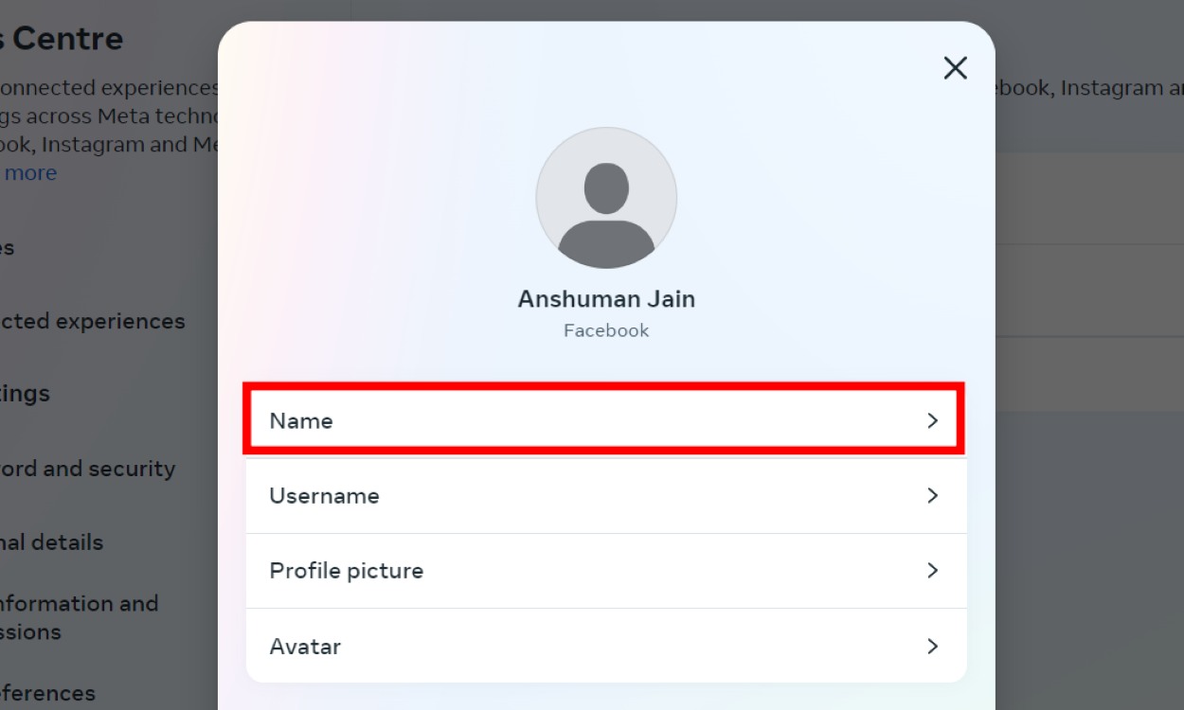This screenshot has width=1184, height=710.
Task: Expand the Avatar row chevron
Action: pyautogui.click(x=933, y=646)
